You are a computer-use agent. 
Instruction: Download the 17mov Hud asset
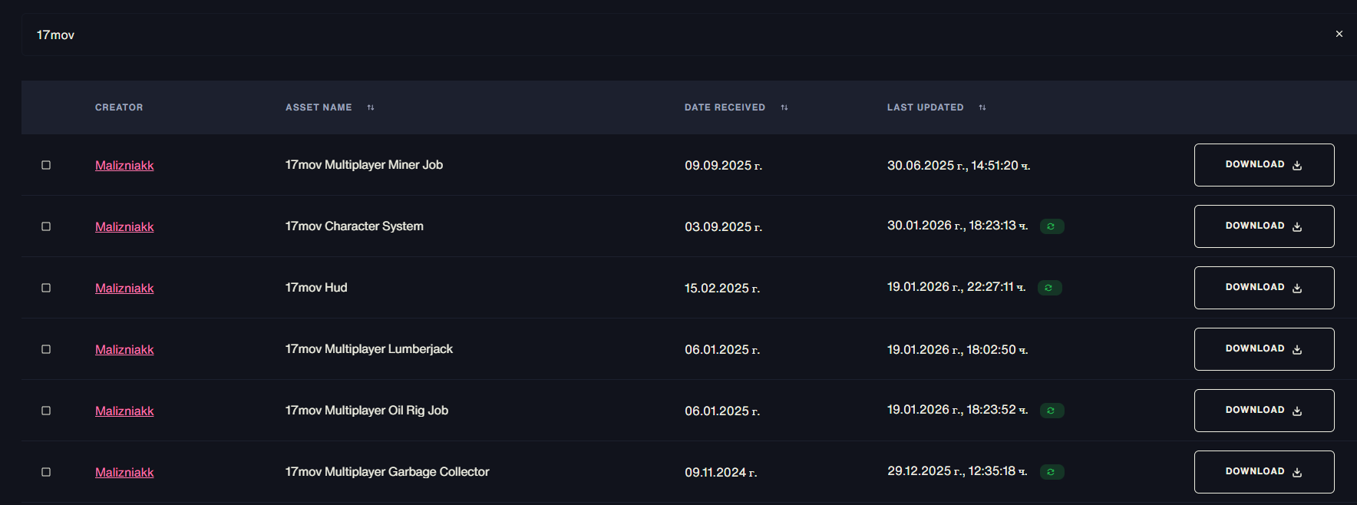click(1264, 288)
